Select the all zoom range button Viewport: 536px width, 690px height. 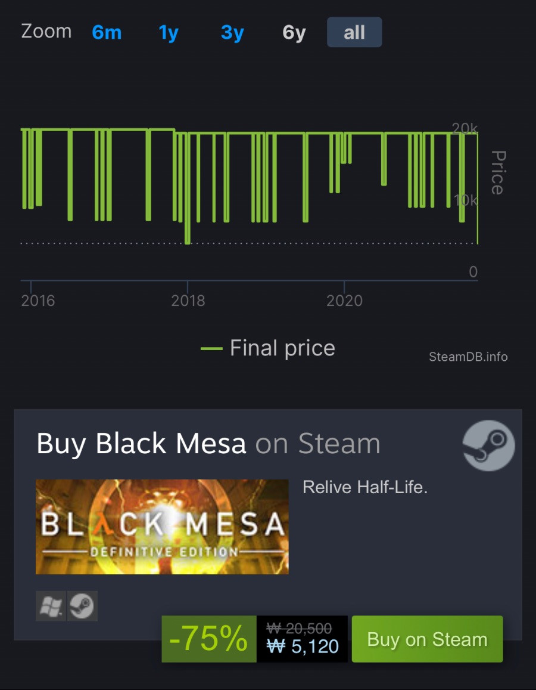pos(354,32)
